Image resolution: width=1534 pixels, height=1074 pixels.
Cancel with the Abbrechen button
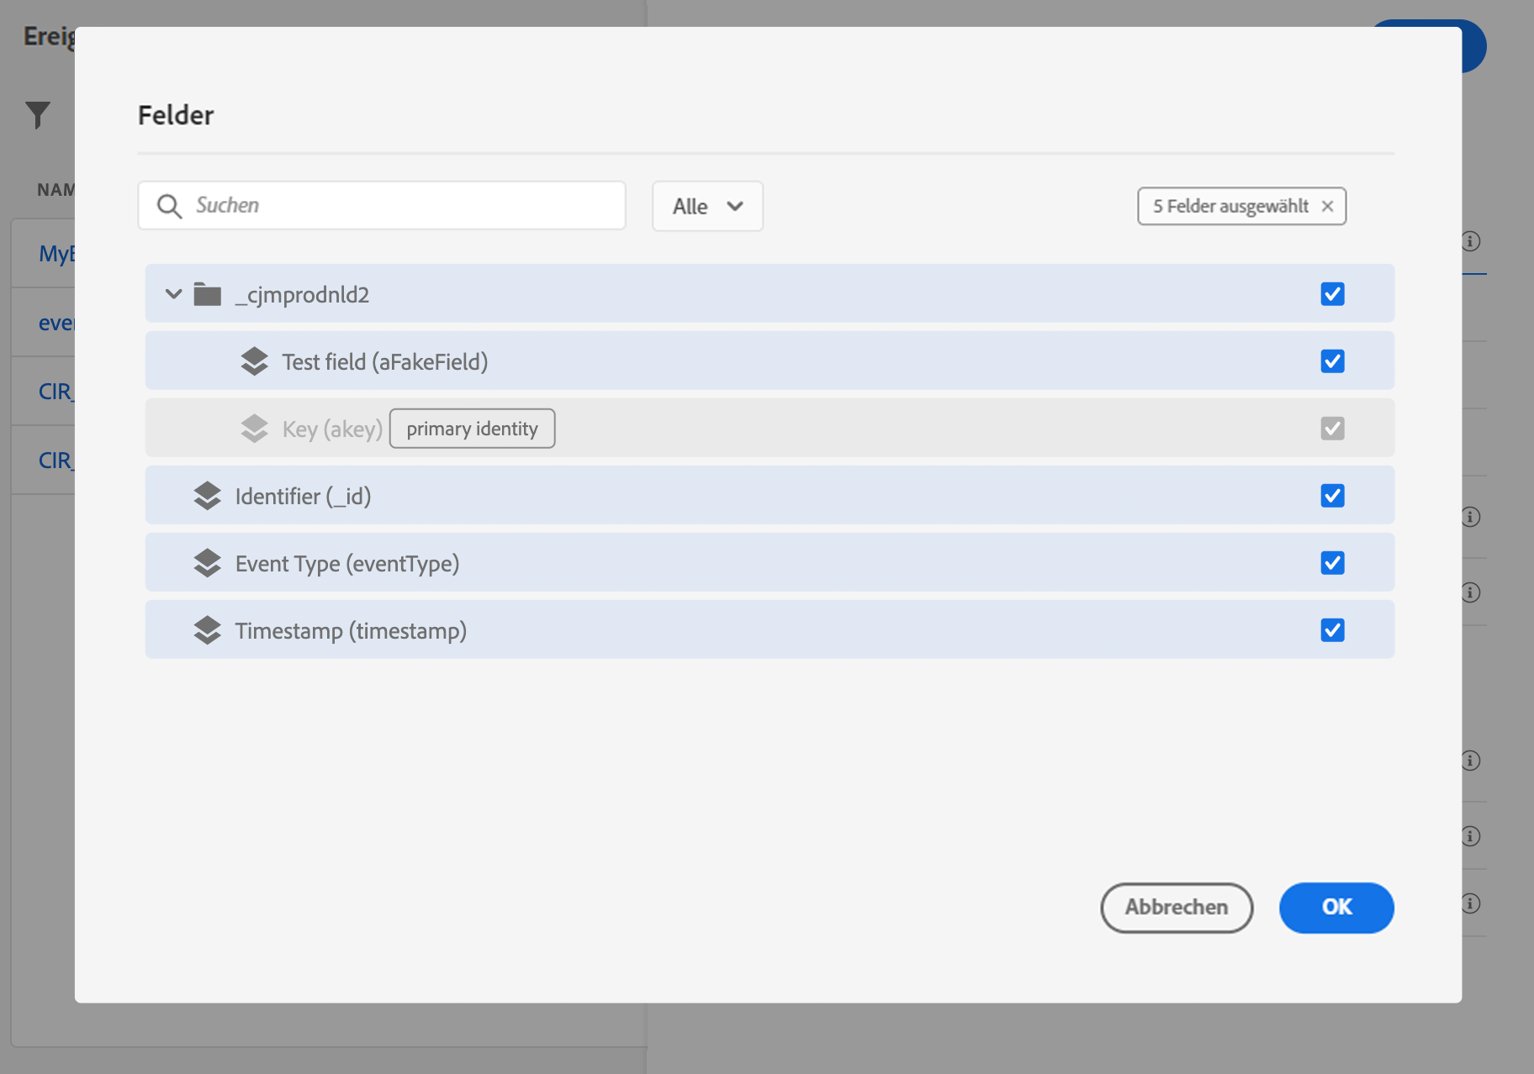click(1177, 908)
